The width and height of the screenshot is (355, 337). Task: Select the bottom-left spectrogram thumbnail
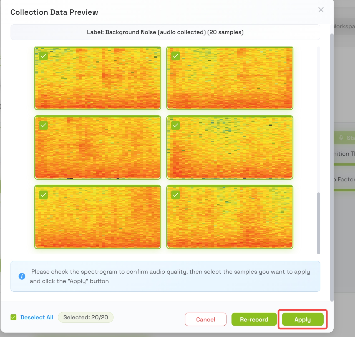pos(98,217)
